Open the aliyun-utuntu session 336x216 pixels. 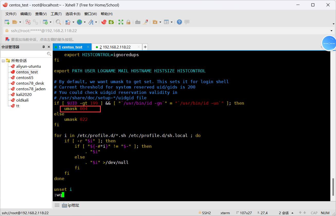click(x=28, y=66)
